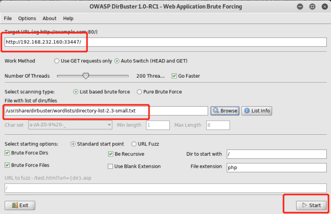Click the Exit button
331x214 pixels.
20,205
